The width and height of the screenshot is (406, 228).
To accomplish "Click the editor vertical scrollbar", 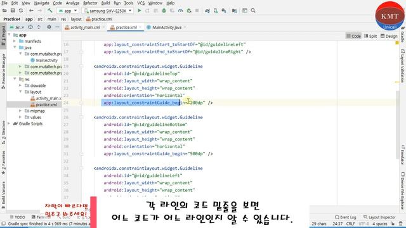I will (x=398, y=125).
